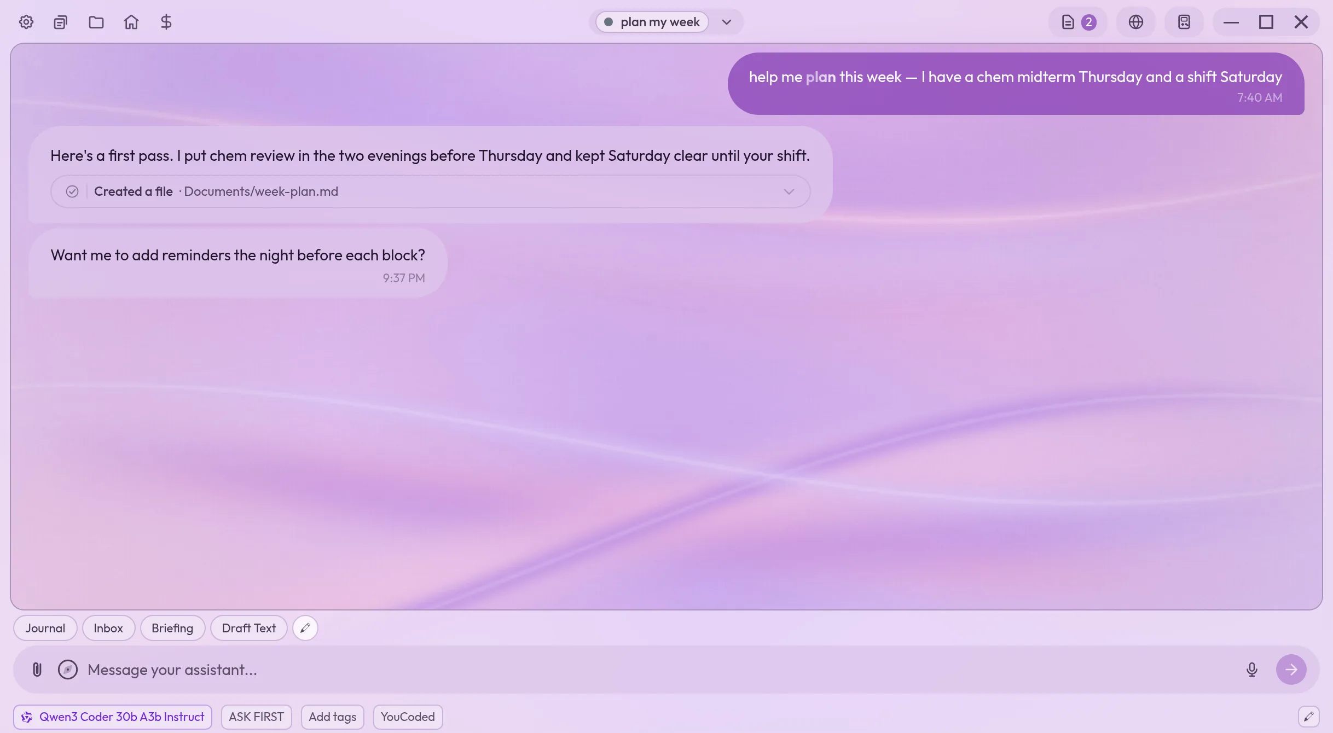The image size is (1333, 733).
Task: Expand the Created a file card chevron
Action: 789,191
